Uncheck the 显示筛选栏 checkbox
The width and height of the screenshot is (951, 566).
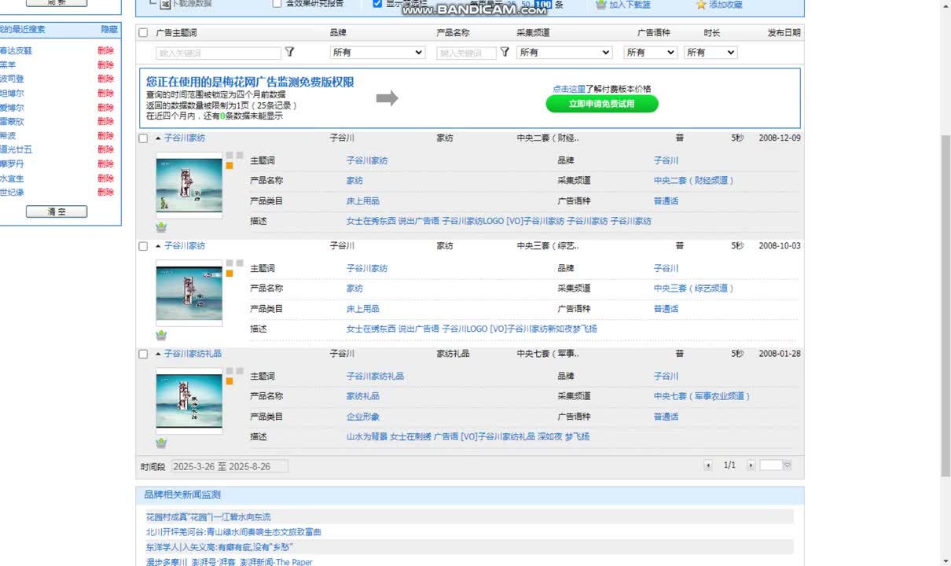(x=377, y=4)
